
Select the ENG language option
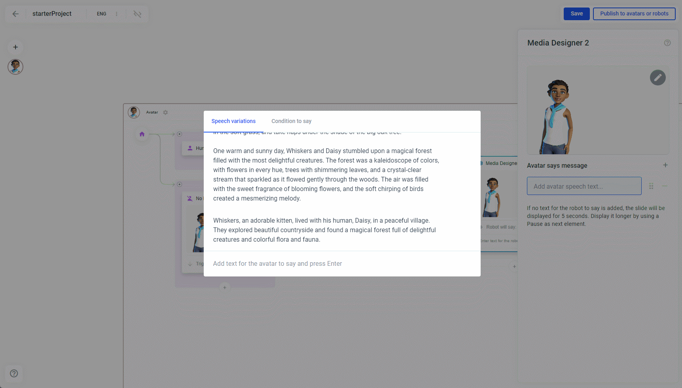[102, 14]
